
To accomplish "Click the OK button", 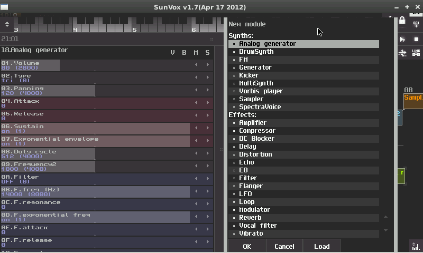I will [247, 246].
